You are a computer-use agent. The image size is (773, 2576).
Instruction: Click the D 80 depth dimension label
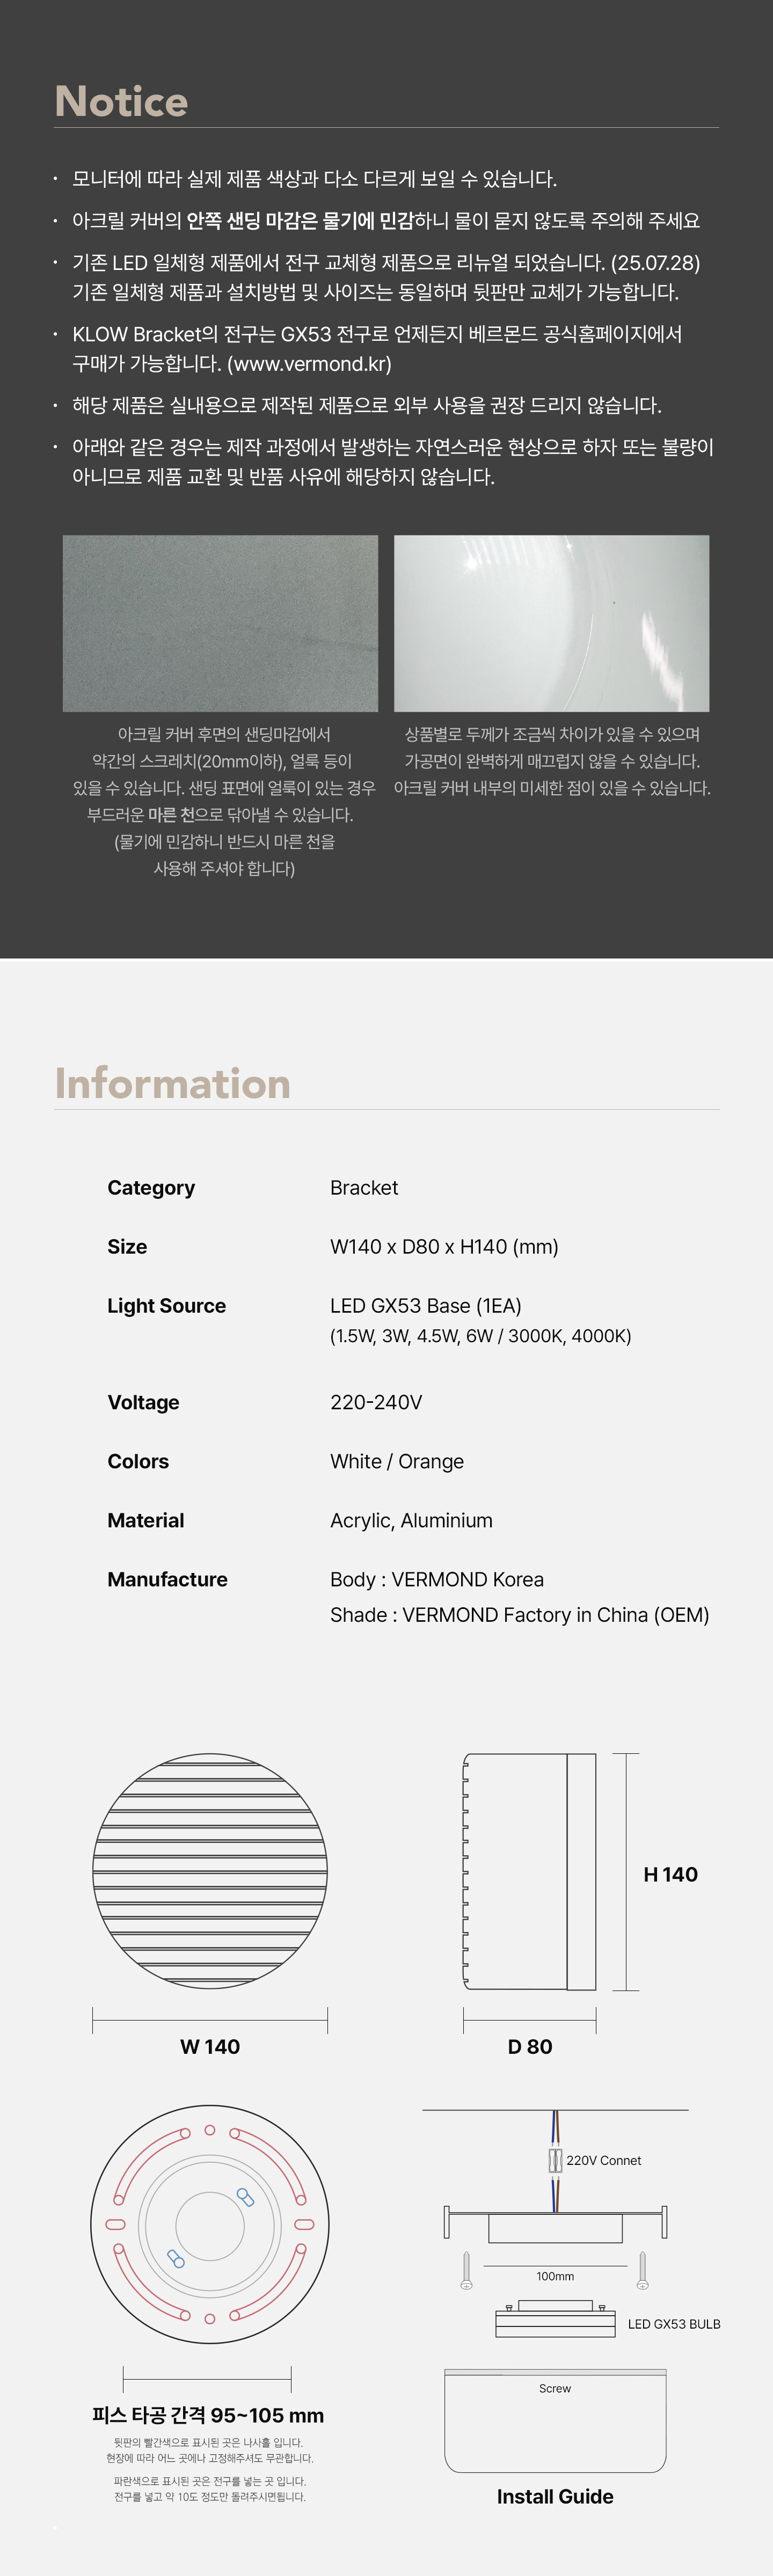click(529, 2046)
